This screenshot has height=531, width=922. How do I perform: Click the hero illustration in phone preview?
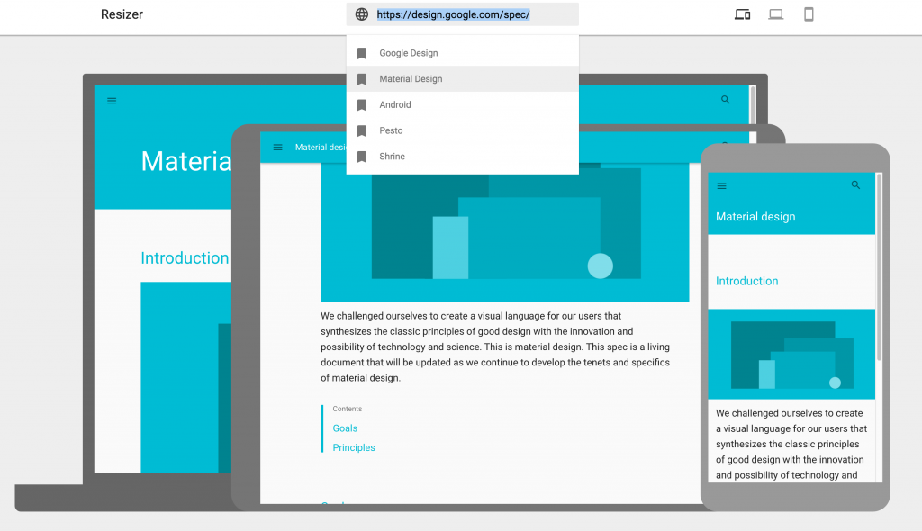pos(791,354)
